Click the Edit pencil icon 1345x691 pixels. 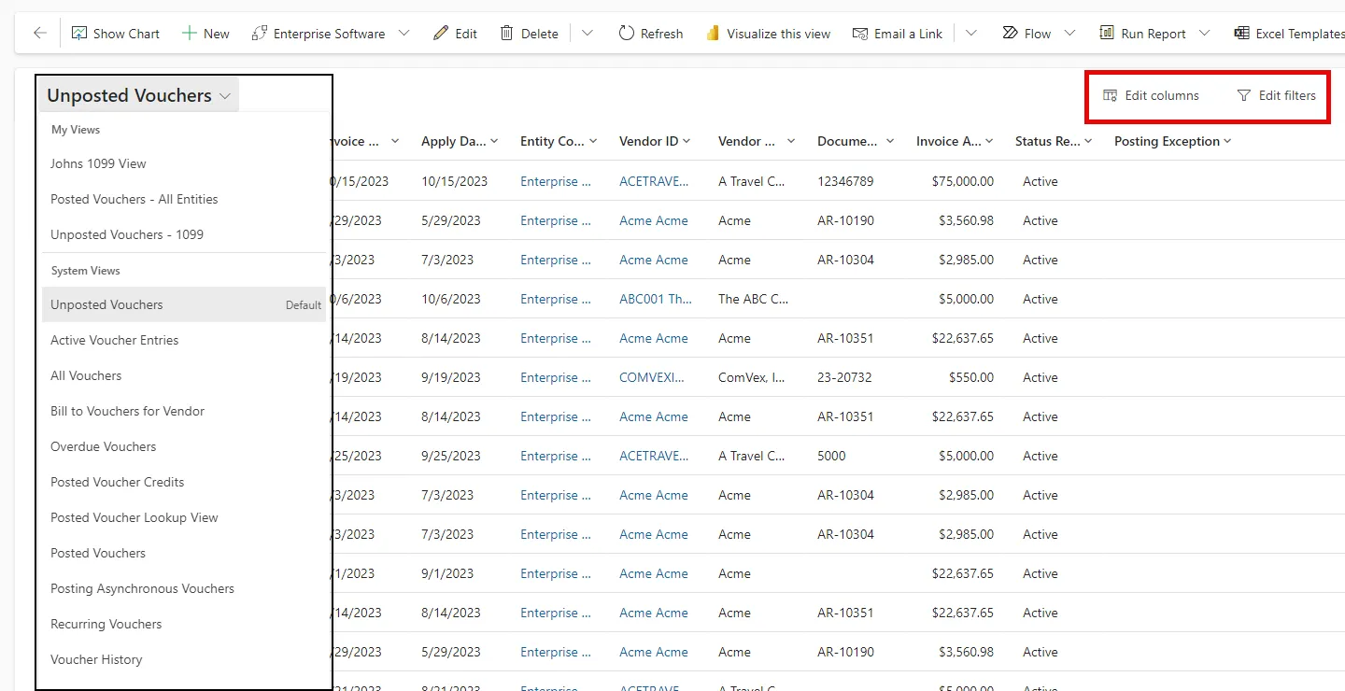(x=441, y=34)
